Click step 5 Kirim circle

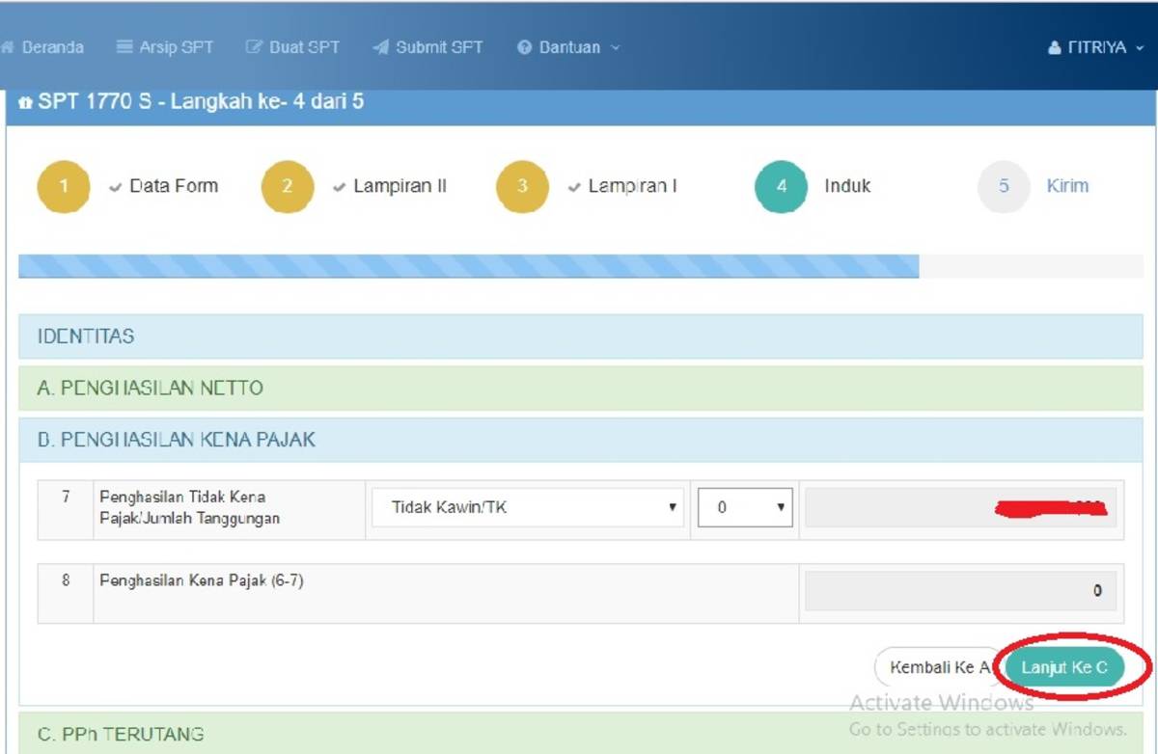[1004, 187]
